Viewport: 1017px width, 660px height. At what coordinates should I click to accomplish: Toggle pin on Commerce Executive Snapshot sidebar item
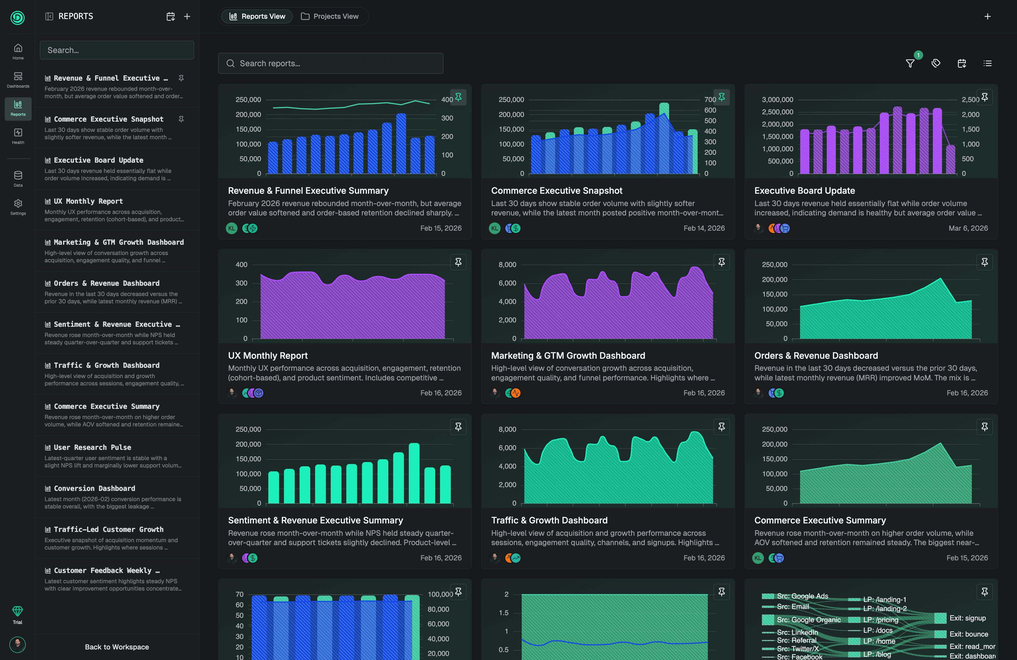point(181,119)
